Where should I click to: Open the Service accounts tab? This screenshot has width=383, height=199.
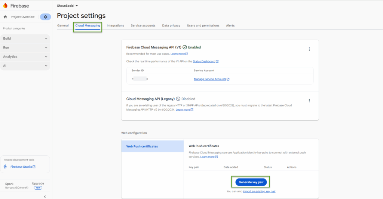tap(143, 26)
